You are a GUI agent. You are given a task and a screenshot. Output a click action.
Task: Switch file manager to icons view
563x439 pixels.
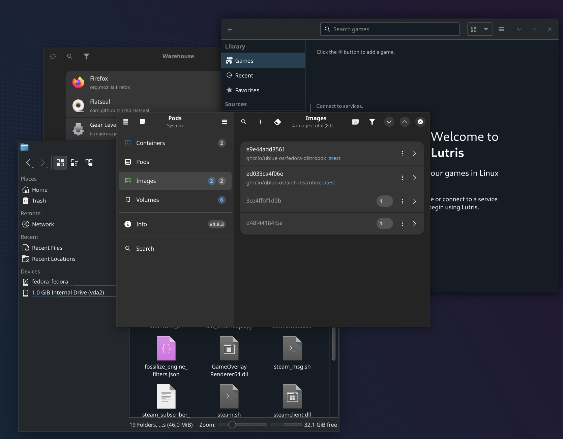60,163
